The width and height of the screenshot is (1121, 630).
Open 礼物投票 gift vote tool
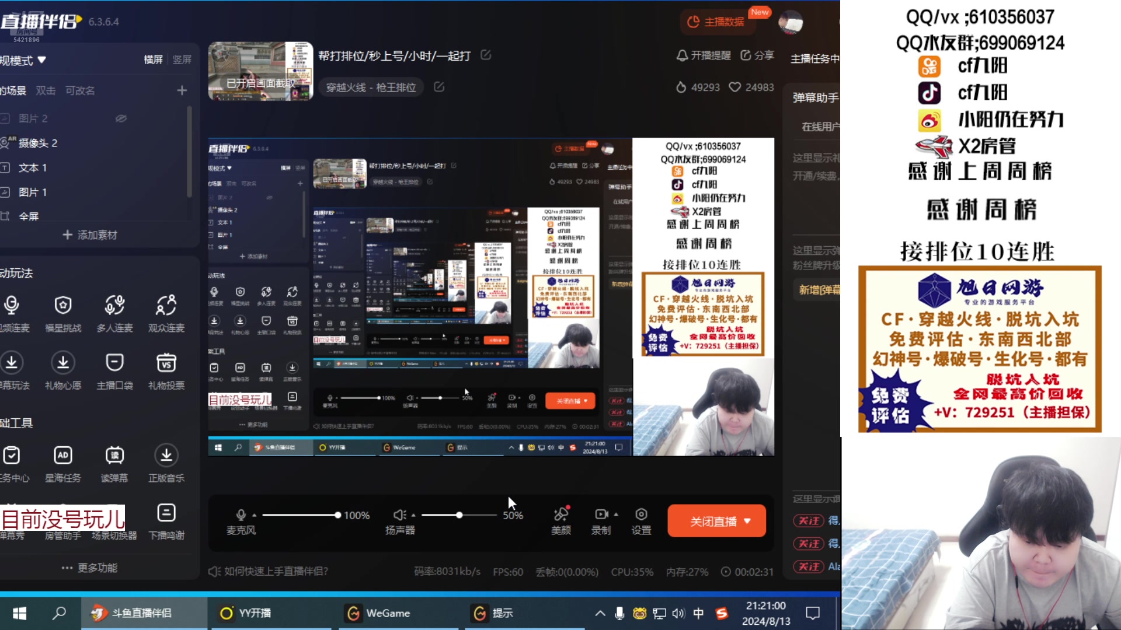(x=166, y=371)
